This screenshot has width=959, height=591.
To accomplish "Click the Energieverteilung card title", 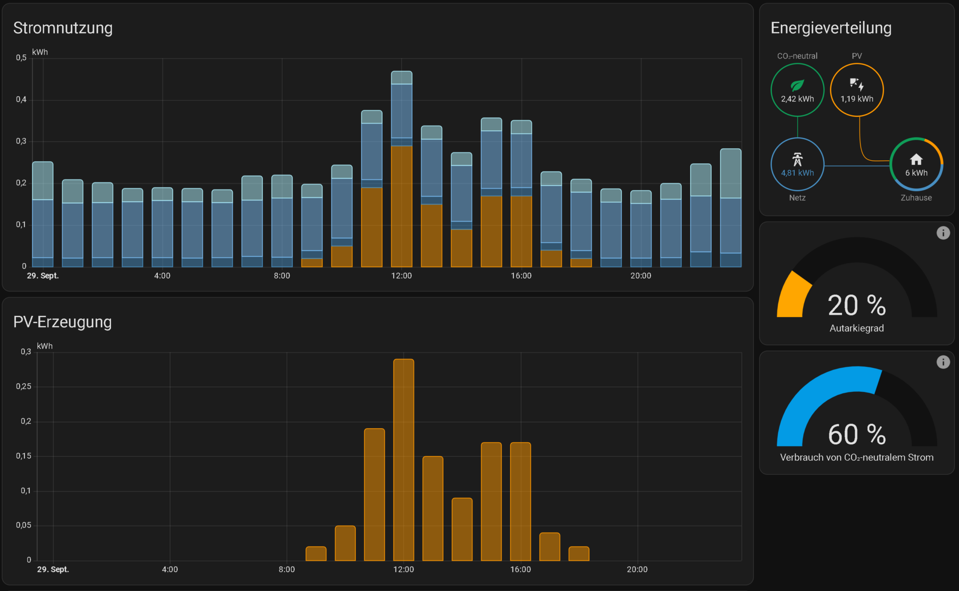I will click(831, 28).
